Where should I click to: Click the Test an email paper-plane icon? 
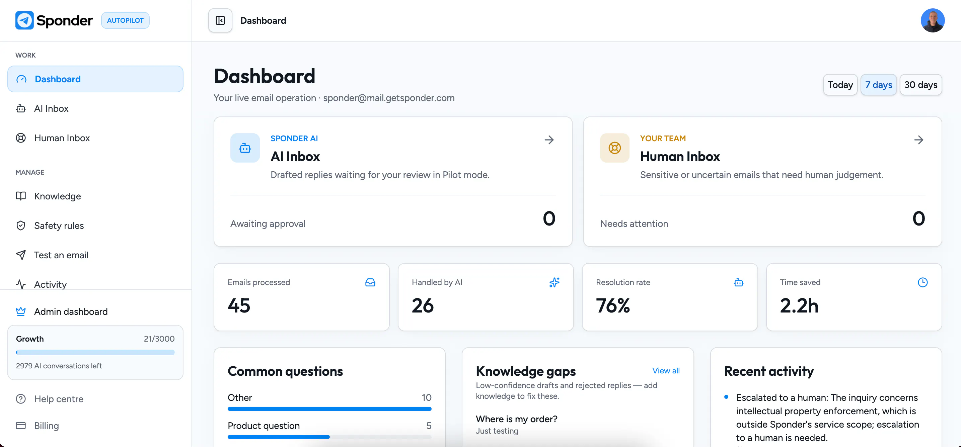point(21,255)
